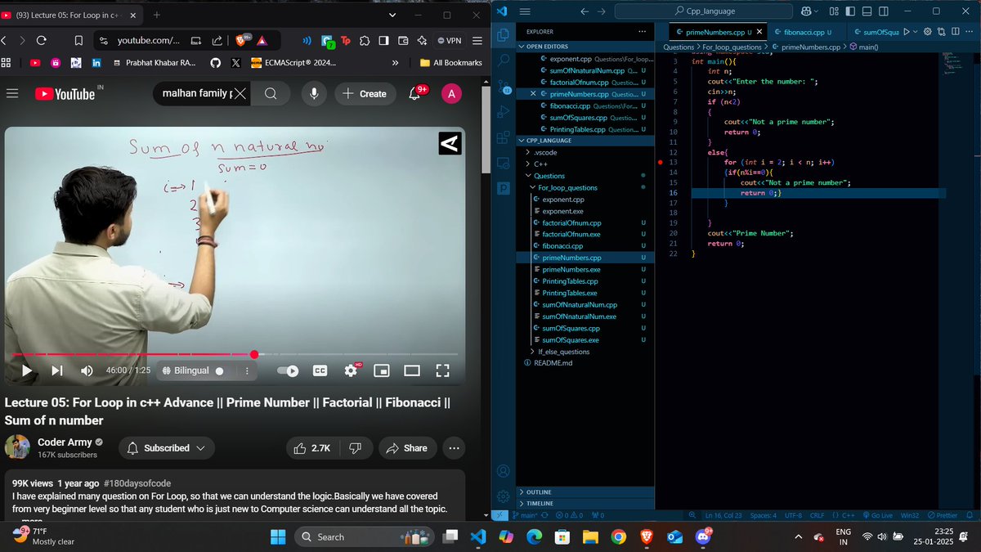Click the Go Live server button in status bar
This screenshot has height=552, width=981.
[x=881, y=515]
